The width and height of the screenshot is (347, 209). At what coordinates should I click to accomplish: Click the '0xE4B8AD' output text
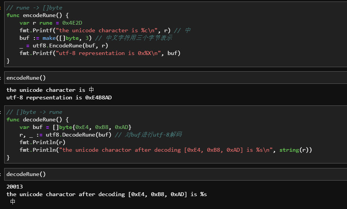[98, 97]
